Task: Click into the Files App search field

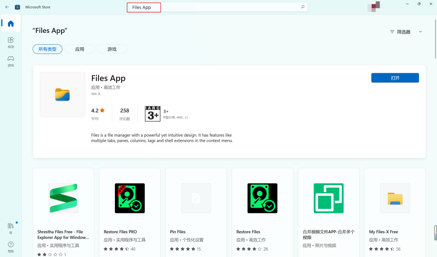Action: coord(217,7)
